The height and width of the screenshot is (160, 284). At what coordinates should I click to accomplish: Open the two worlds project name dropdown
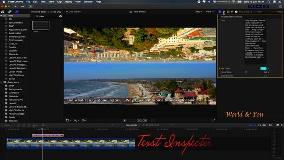[133, 125]
